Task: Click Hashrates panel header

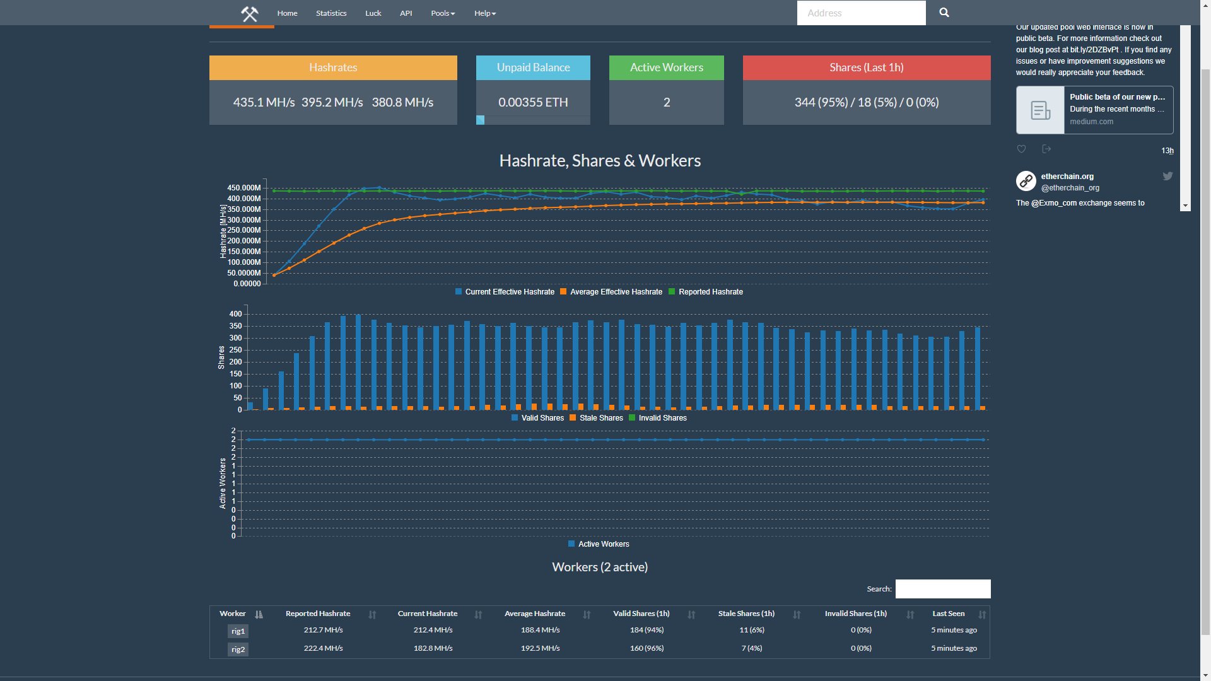Action: 333,67
